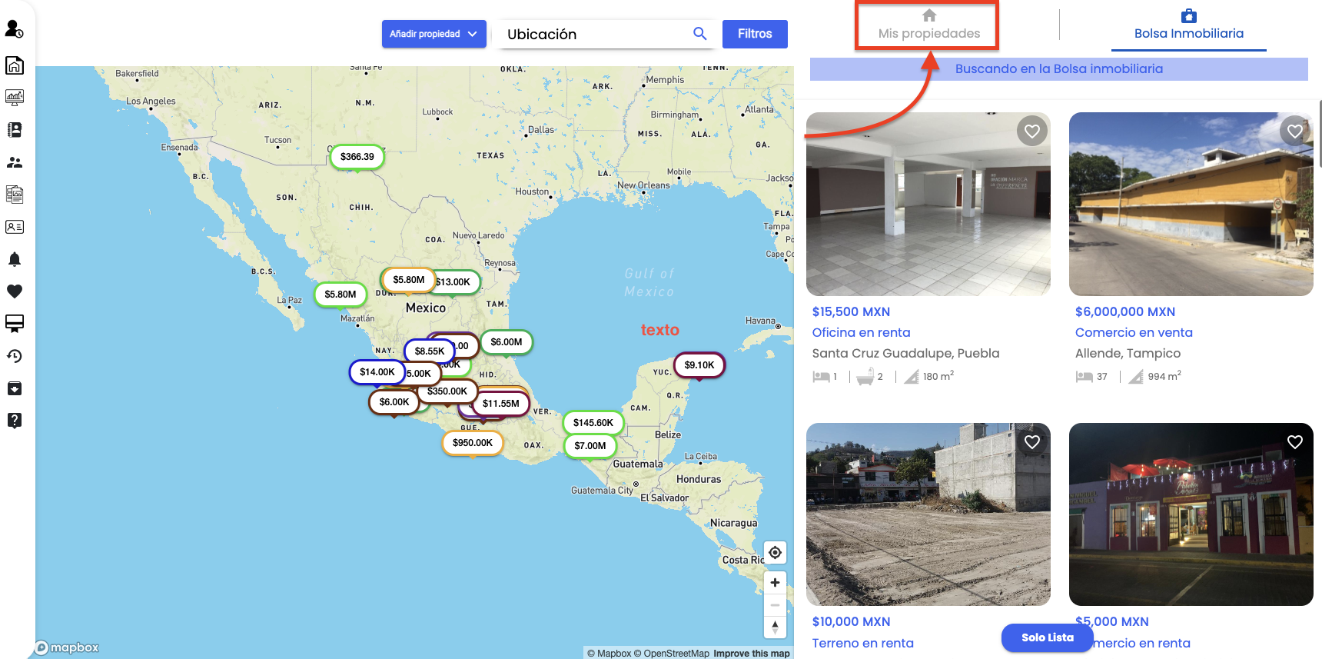The image size is (1322, 659).
Task: Open the archive box icon in sidebar
Action: coord(14,388)
